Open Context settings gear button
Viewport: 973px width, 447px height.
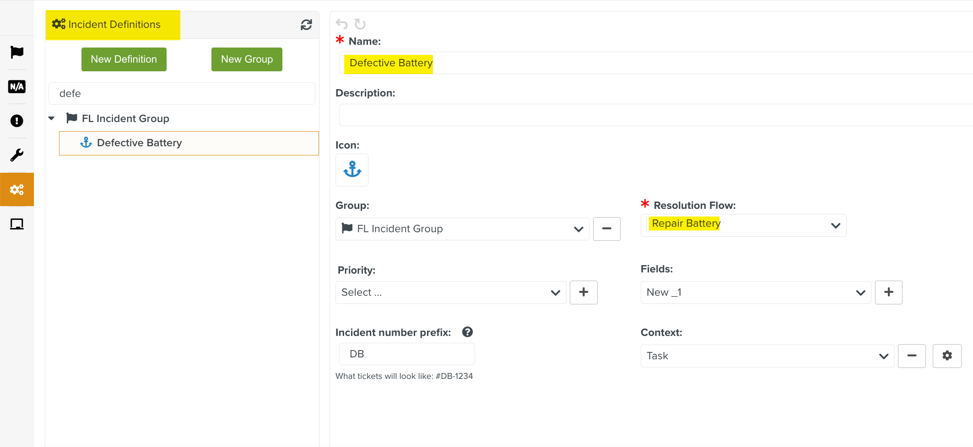point(947,356)
